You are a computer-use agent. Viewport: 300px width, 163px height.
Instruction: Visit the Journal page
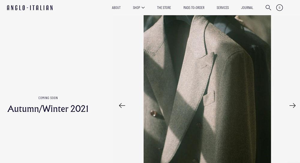coord(247,8)
